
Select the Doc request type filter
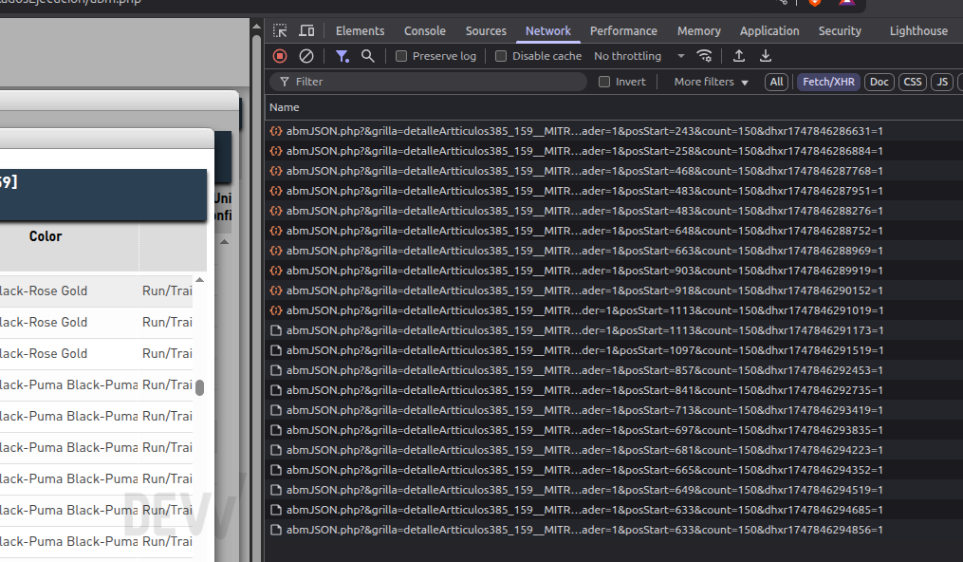[879, 82]
